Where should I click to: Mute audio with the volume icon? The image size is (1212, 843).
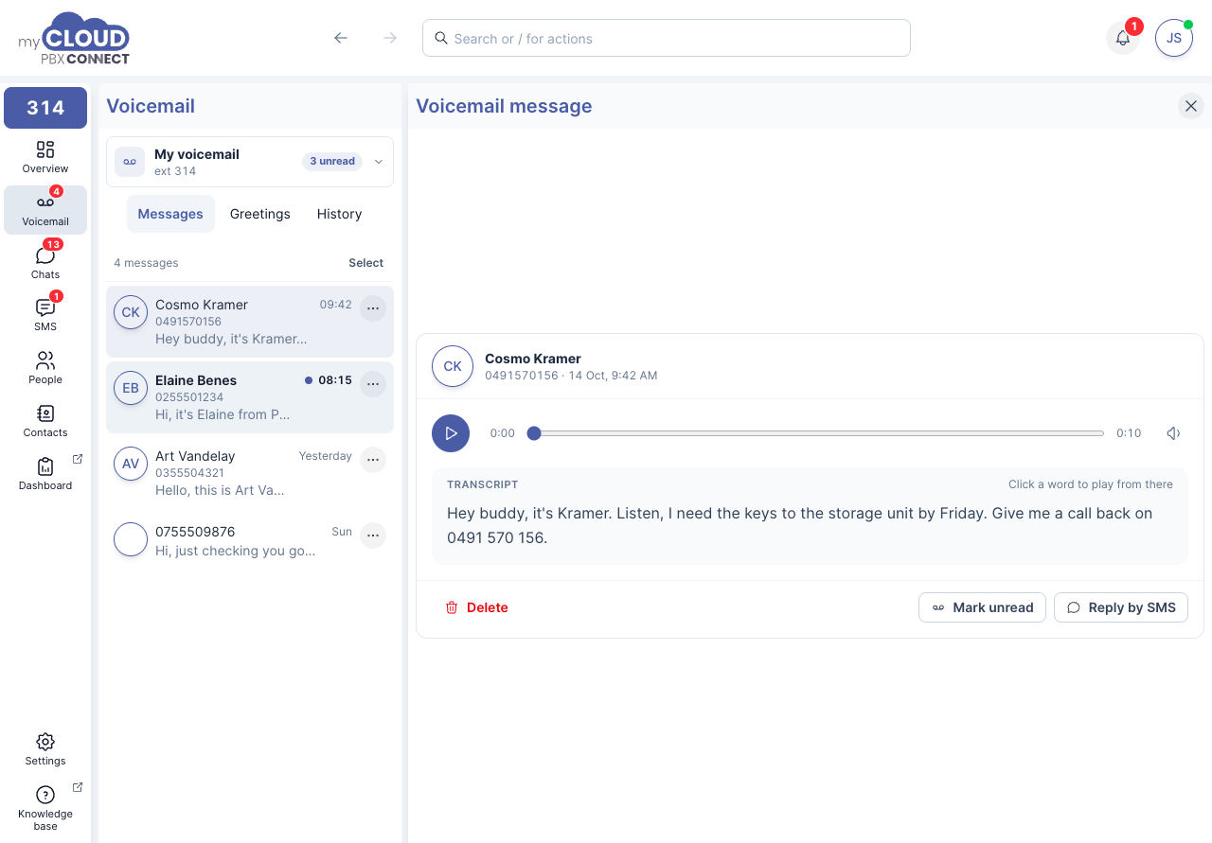(1173, 433)
